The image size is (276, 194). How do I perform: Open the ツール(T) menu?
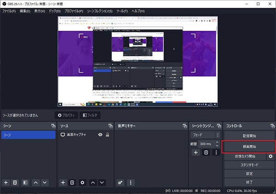pos(122,11)
